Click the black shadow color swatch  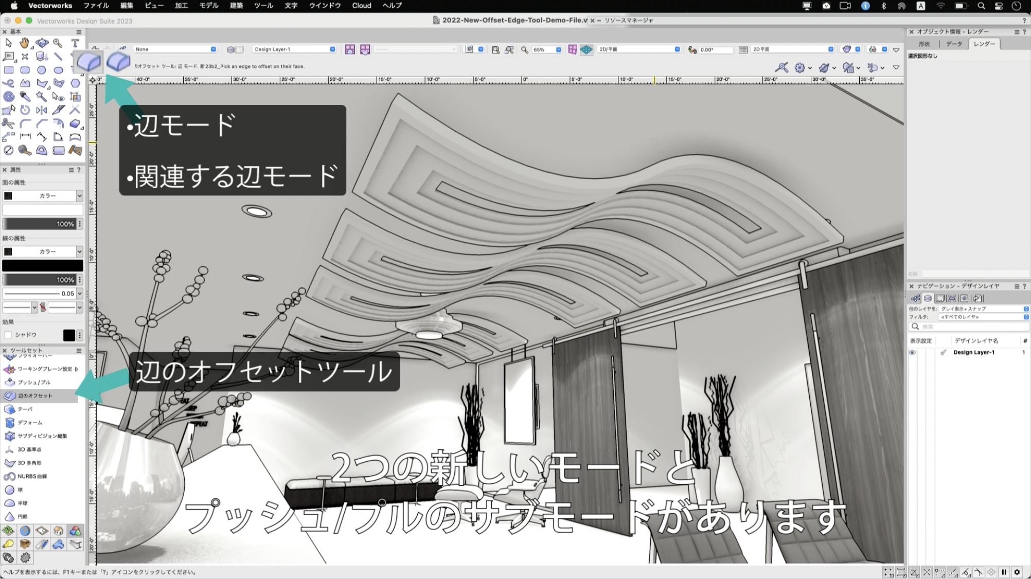[69, 335]
